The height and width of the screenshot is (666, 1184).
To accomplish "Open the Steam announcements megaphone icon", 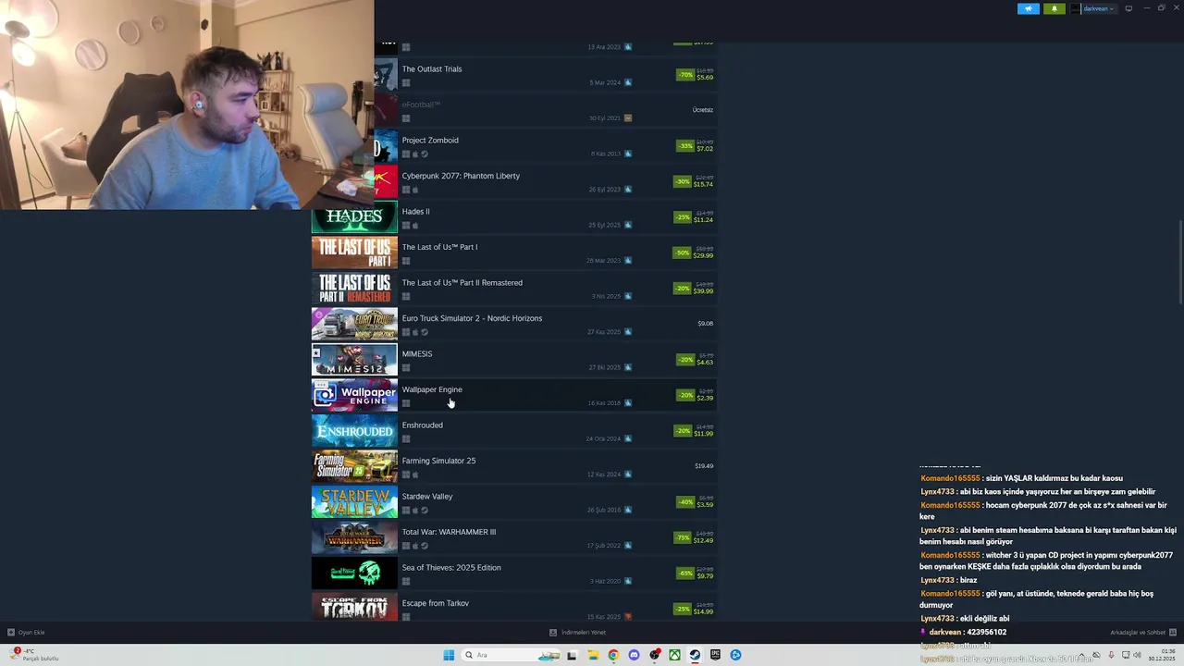I will [x=1029, y=8].
